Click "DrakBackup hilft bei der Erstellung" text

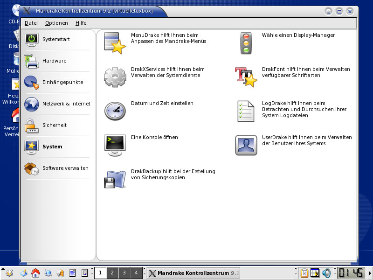pyautogui.click(x=173, y=175)
